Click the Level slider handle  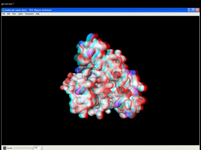pyautogui.click(x=32, y=148)
